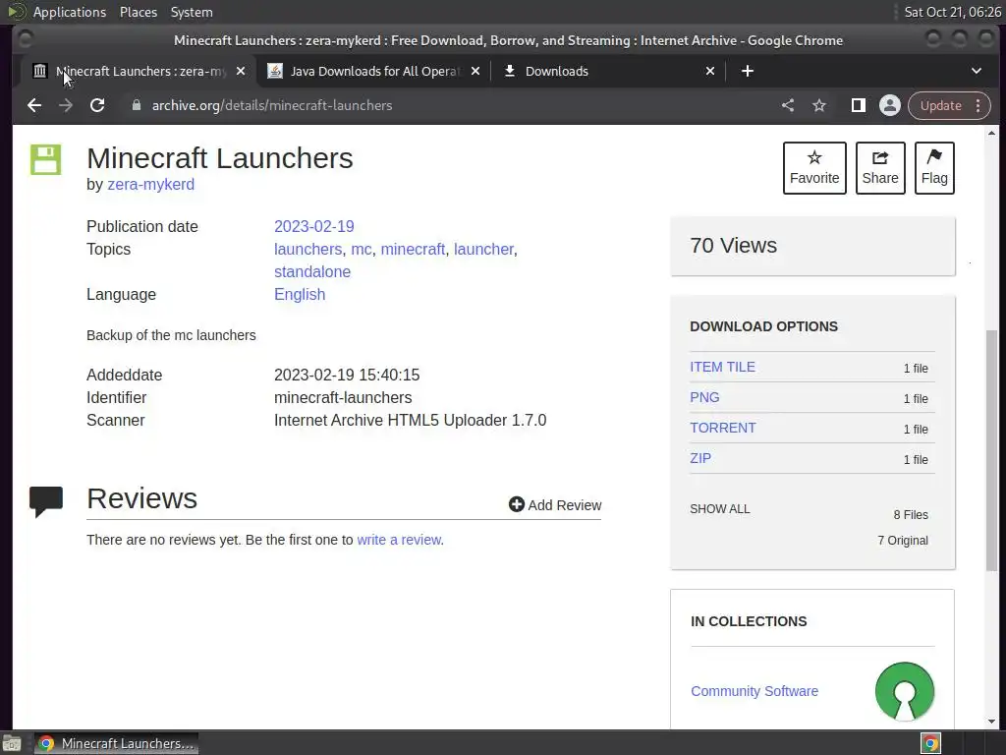
Task: Click the Community Software collection thumbnail
Action: click(905, 691)
